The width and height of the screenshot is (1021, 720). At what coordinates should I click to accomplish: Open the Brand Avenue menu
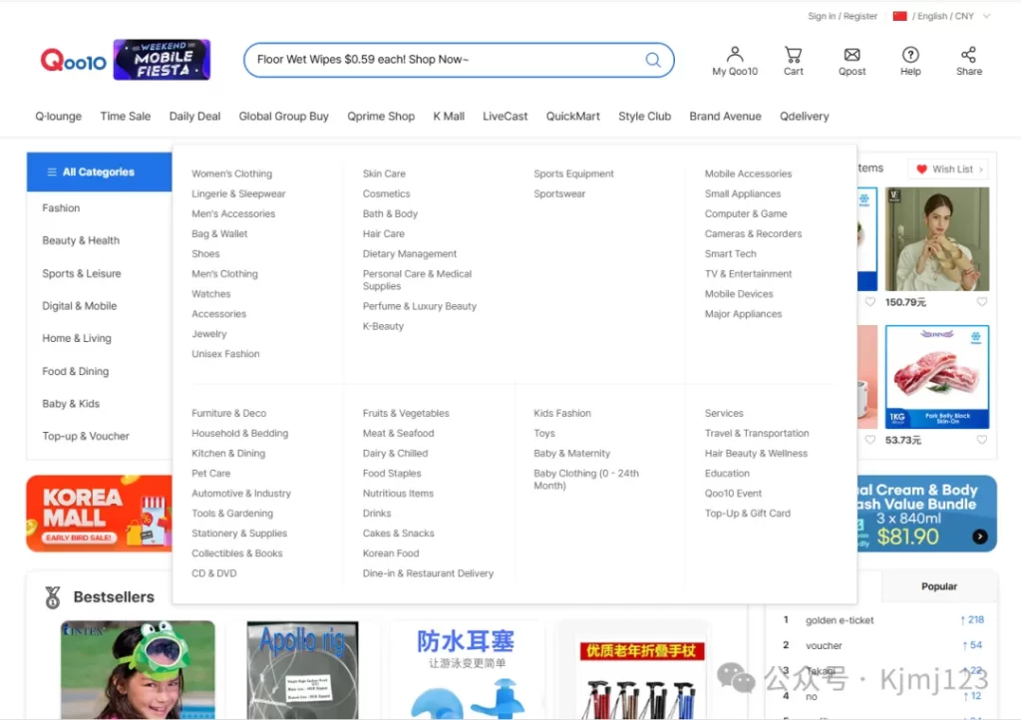(726, 117)
